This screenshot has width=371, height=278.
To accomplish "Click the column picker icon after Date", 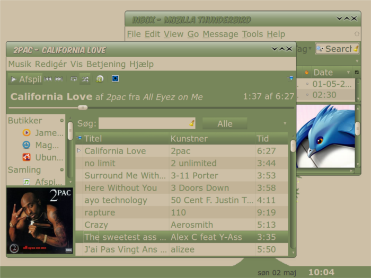I will click(x=357, y=72).
